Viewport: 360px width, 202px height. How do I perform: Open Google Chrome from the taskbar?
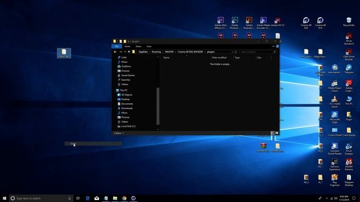click(124, 198)
